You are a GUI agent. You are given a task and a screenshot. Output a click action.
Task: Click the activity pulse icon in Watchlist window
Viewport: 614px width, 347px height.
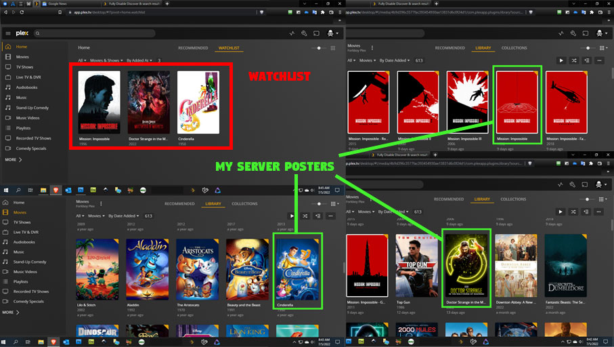[292, 33]
